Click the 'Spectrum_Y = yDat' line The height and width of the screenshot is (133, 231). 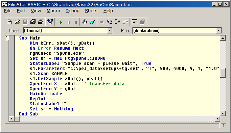(x=53, y=89)
